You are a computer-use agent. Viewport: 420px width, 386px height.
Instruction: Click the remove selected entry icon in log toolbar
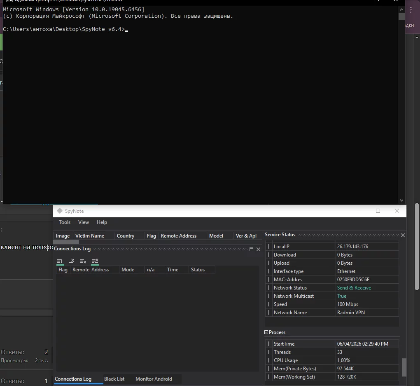click(x=72, y=261)
